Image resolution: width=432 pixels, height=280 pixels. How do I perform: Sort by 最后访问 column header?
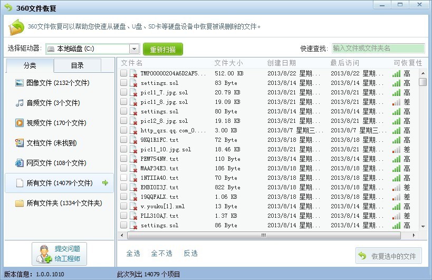[x=344, y=63]
